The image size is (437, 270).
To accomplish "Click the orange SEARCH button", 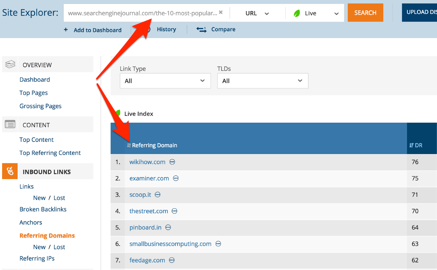I will point(365,13).
